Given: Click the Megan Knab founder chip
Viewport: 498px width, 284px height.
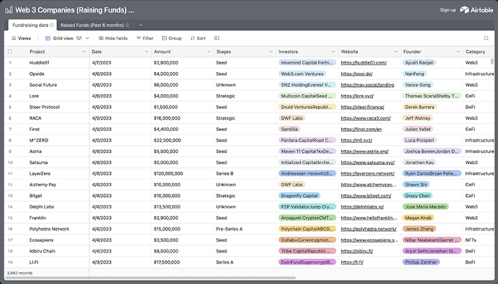Looking at the screenshot, I should tap(418, 218).
